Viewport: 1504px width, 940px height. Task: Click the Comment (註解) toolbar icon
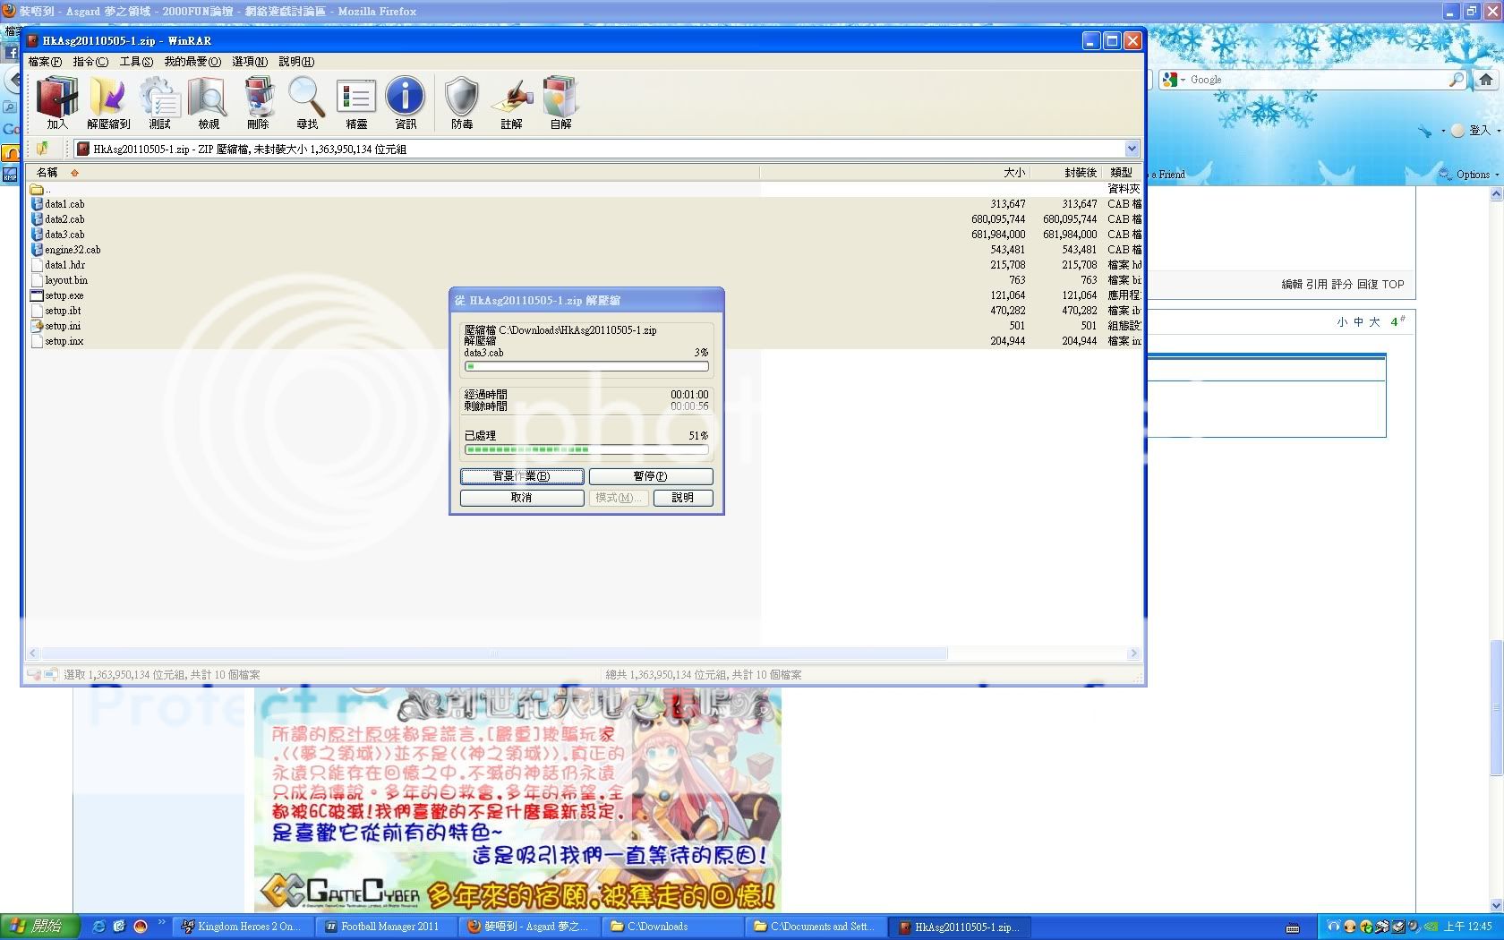coord(511,102)
